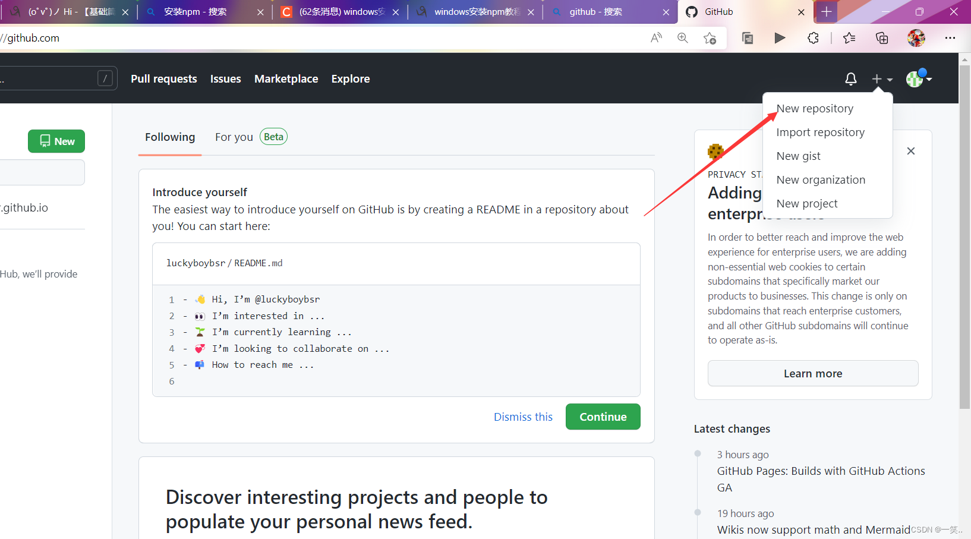Screen dimensions: 971x539
Task: Click the Beta badge
Action: (x=273, y=137)
